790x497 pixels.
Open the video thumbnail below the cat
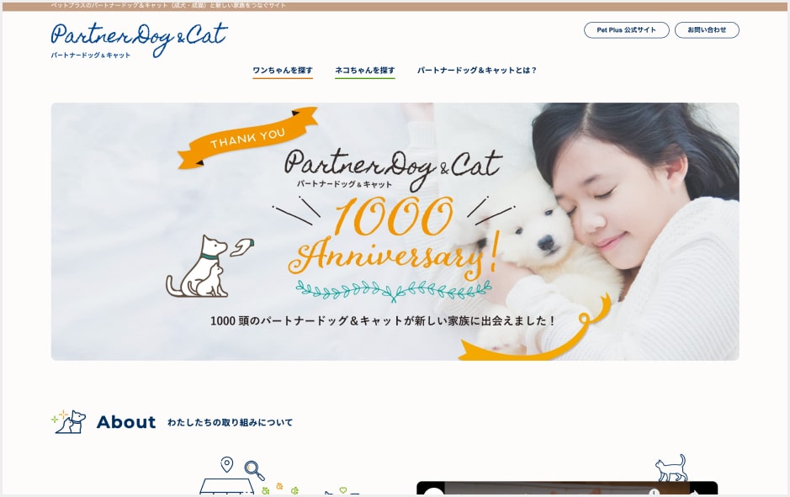pos(567,489)
